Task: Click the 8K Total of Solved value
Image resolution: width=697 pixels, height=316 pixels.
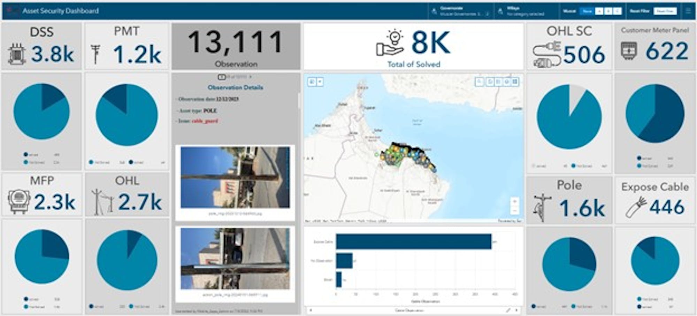Action: pyautogui.click(x=431, y=43)
